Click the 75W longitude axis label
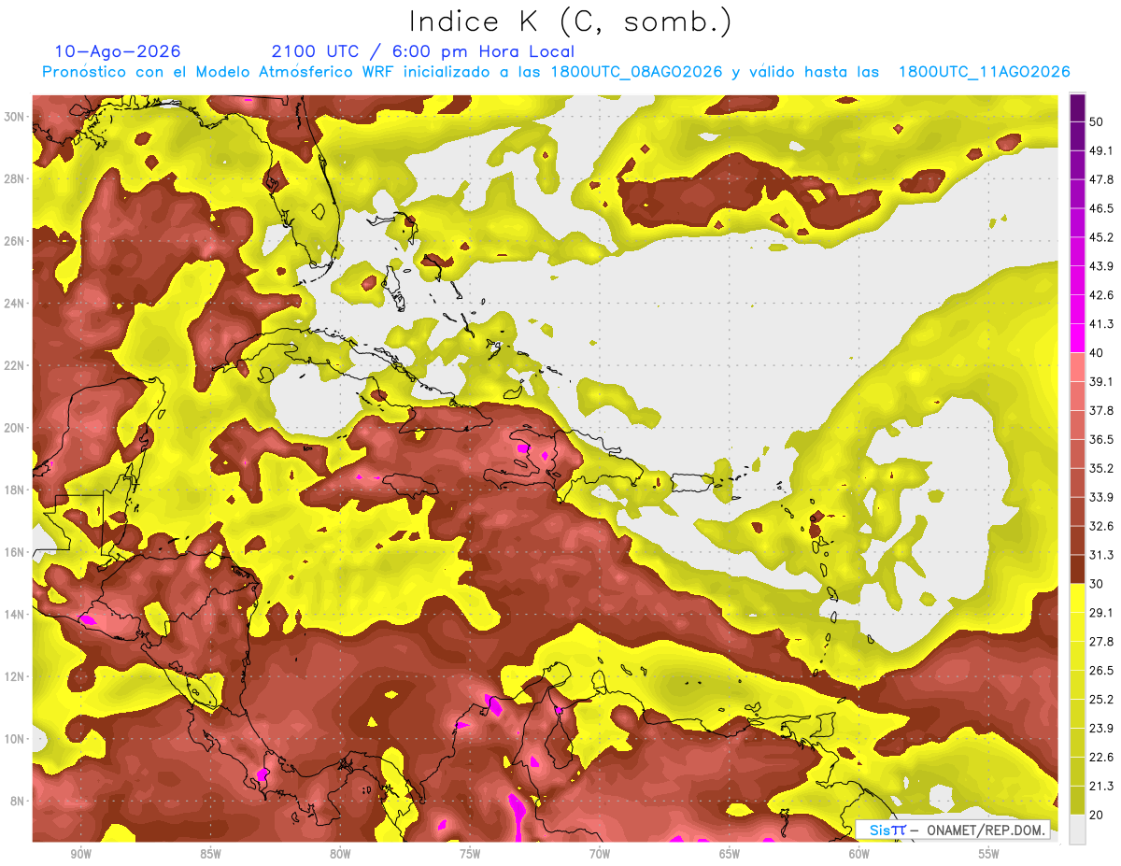Viewport: 1121px width, 866px height. [470, 854]
